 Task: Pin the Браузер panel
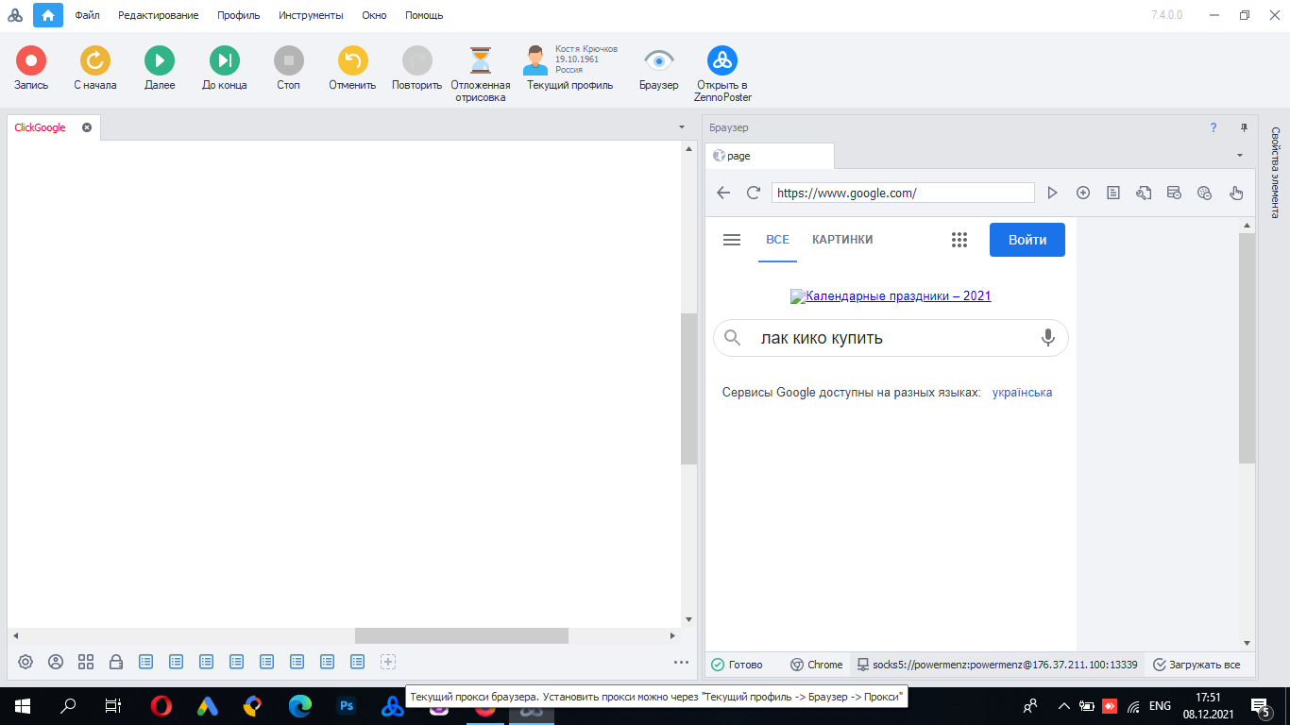coord(1244,127)
